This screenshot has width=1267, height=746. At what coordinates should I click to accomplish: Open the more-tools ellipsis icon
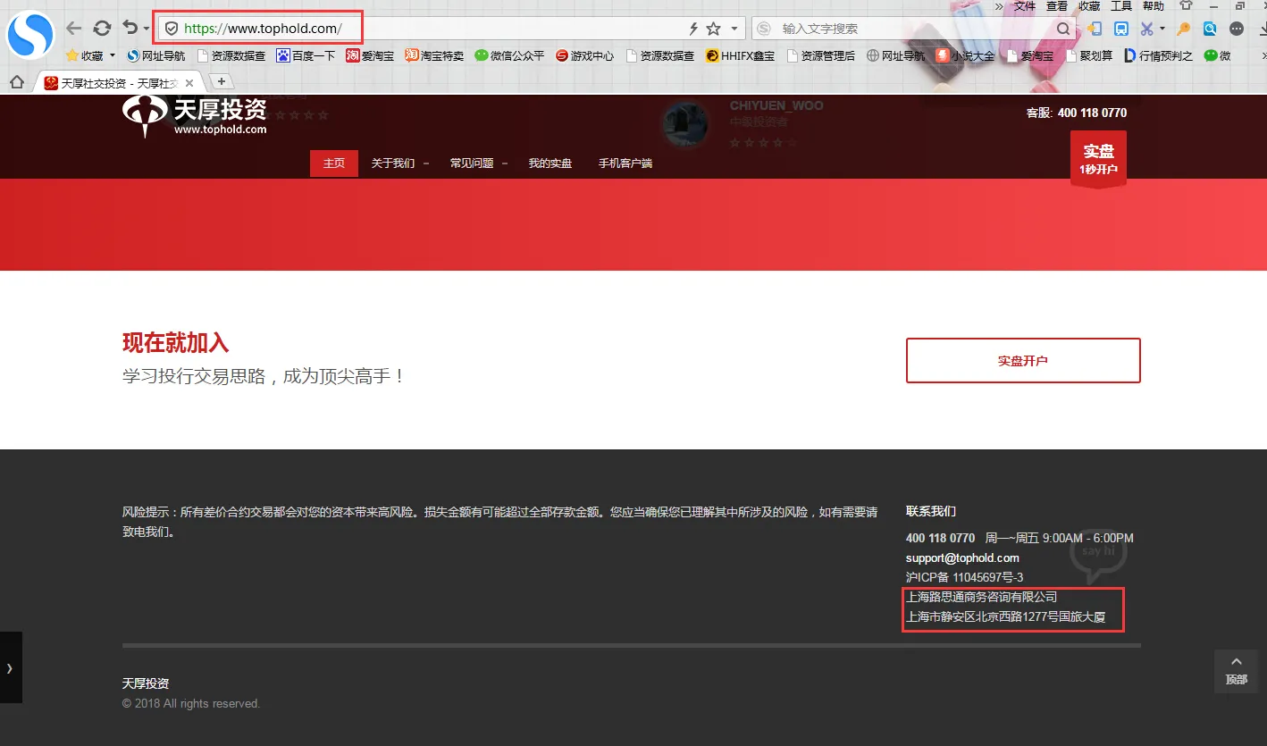(1237, 29)
